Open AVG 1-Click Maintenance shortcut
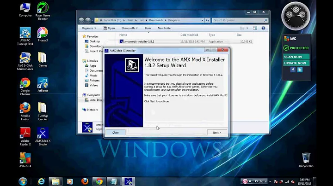This screenshot has width=333, height=186. click(25, 61)
